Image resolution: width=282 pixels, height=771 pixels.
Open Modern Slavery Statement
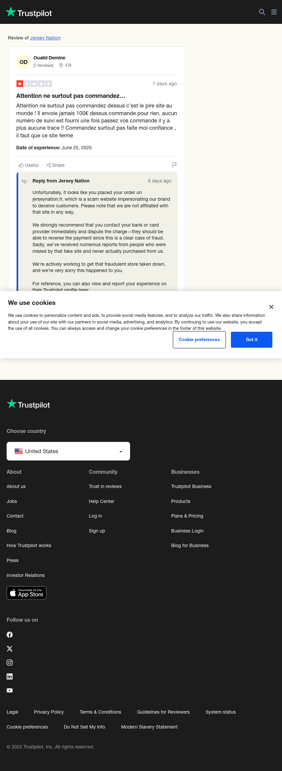(x=149, y=727)
